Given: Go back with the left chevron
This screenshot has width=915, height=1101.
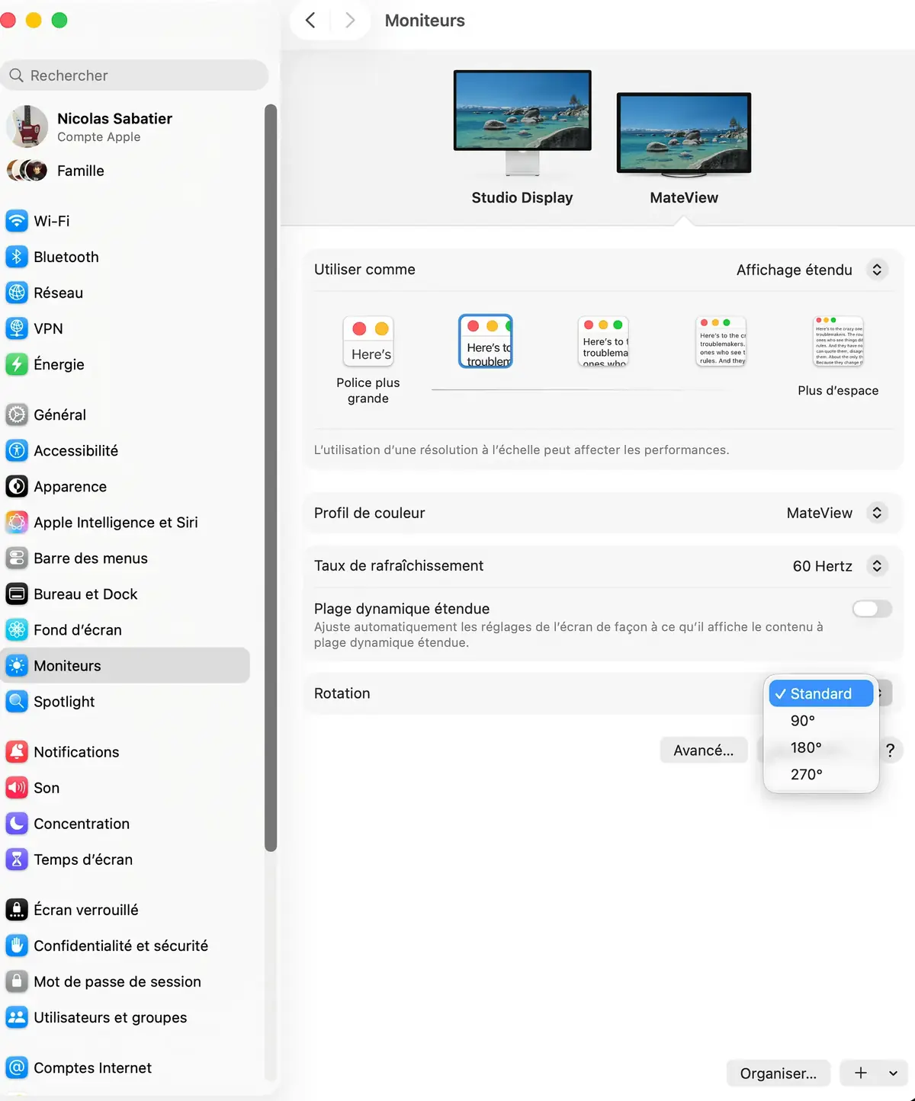Looking at the screenshot, I should tap(310, 21).
